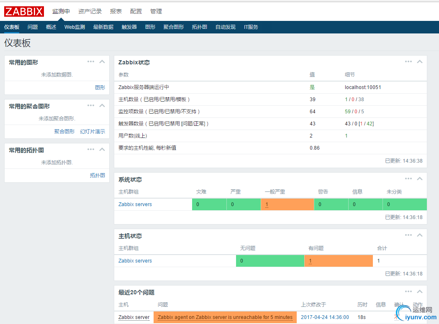Viewport: 439px width, 324px height.
Task: Click the Zabbix server host in problems list
Action: (133, 317)
